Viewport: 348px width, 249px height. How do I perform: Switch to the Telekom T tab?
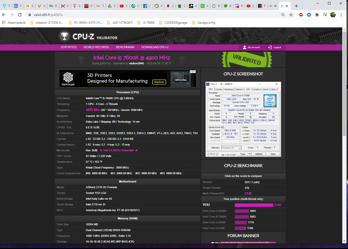[x=76, y=6]
